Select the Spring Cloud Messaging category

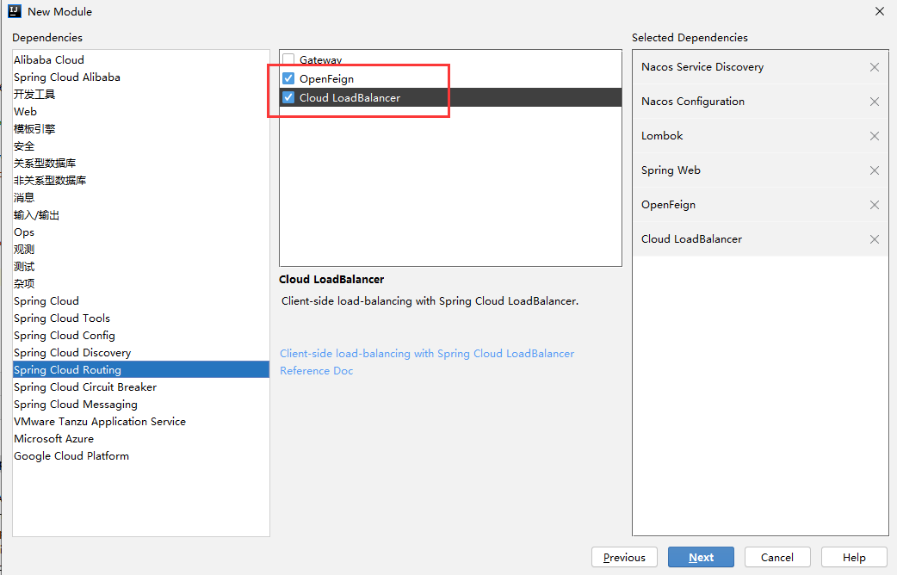coord(140,404)
